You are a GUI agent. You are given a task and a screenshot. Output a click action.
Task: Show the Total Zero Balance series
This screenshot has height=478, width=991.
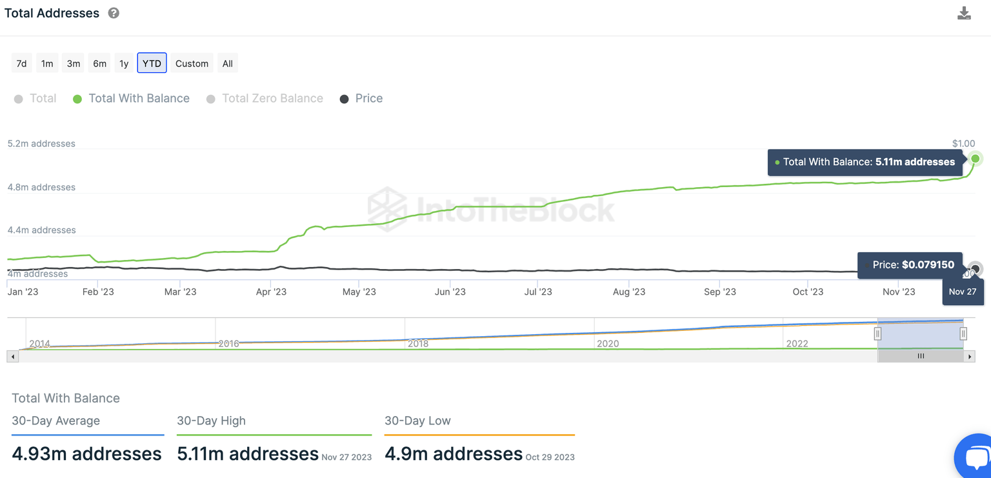[265, 98]
